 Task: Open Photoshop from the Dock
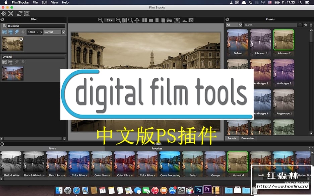coord(199,190)
